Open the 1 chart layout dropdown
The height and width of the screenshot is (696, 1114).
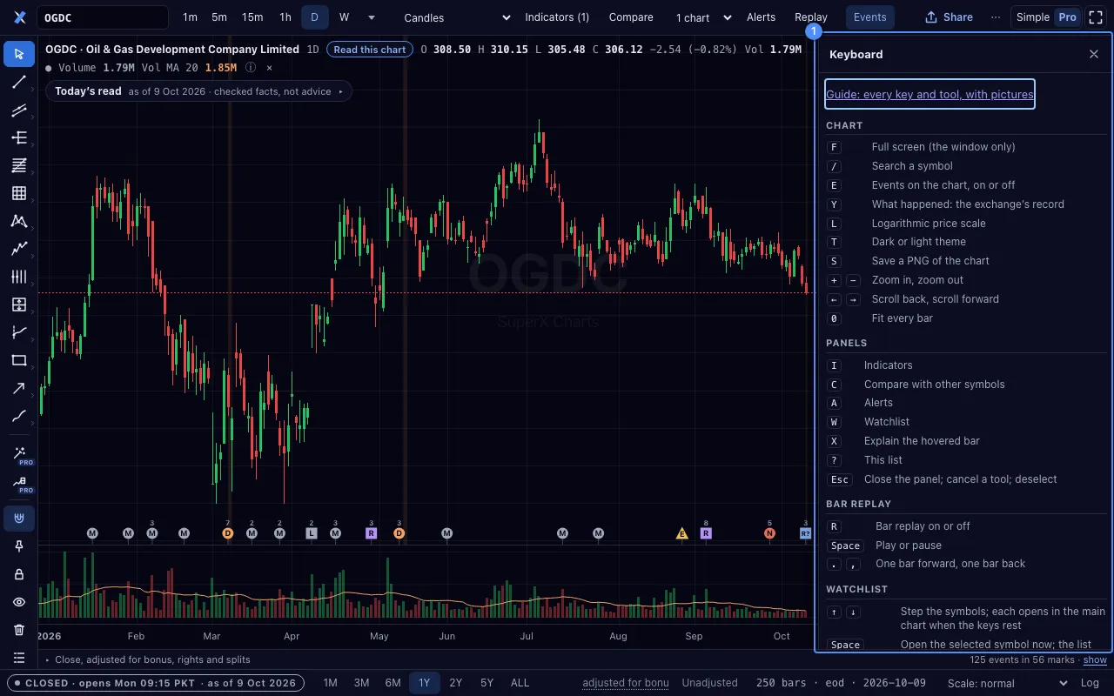tap(703, 17)
